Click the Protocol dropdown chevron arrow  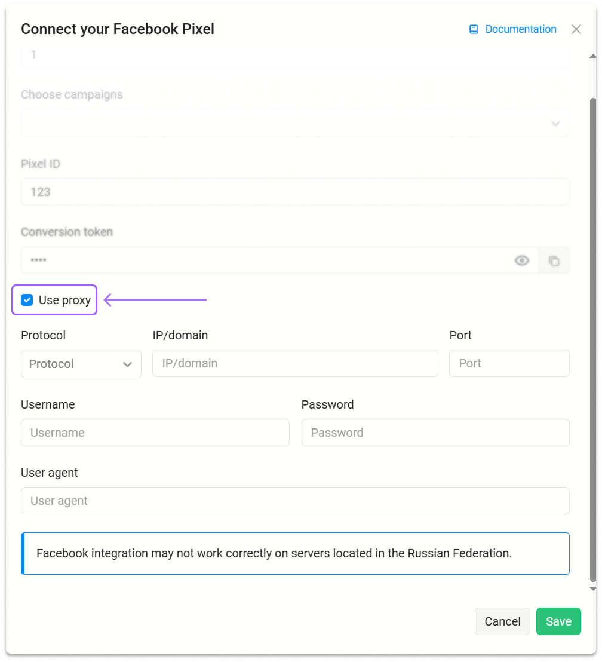[x=127, y=364]
